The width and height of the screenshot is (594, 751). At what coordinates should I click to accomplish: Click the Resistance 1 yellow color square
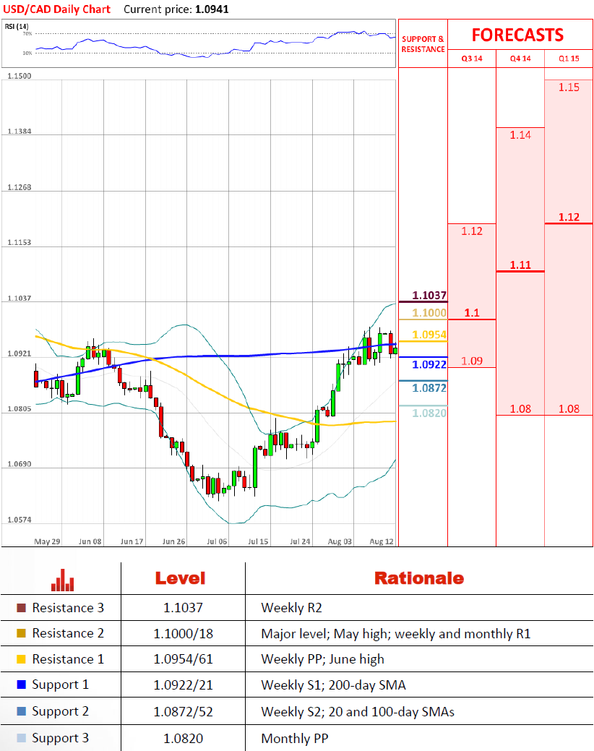[21, 659]
